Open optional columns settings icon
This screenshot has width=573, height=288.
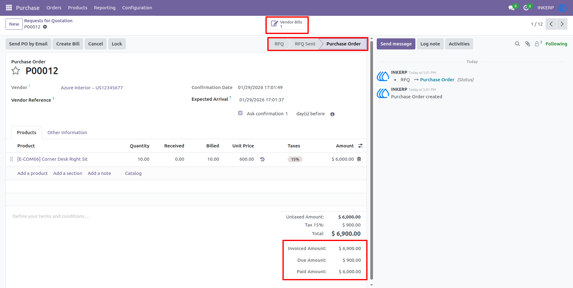tap(360, 146)
